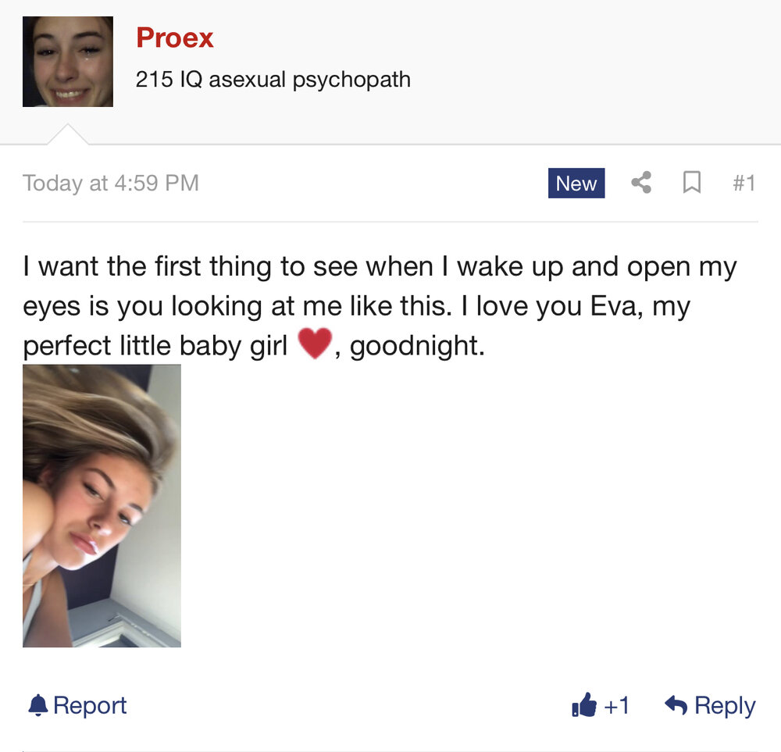Click the Reply text link
This screenshot has width=781, height=752.
pos(725,706)
